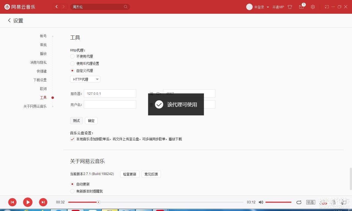Go to 工具 settings section
This screenshot has width=352, height=211.
(x=43, y=98)
